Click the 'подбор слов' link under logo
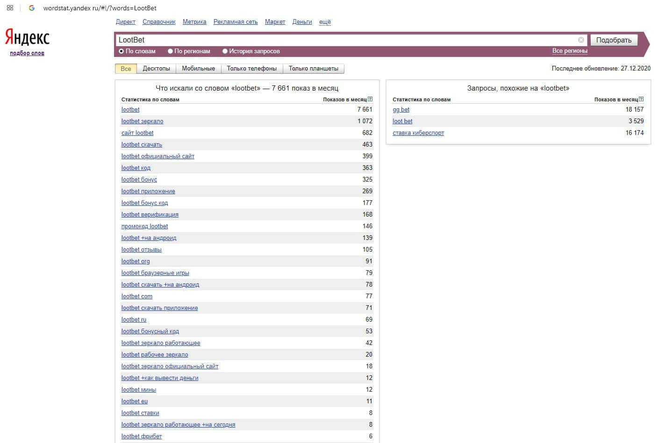658x443 pixels. pyautogui.click(x=27, y=53)
